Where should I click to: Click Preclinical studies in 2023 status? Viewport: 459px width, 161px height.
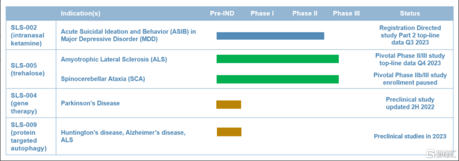410,136
